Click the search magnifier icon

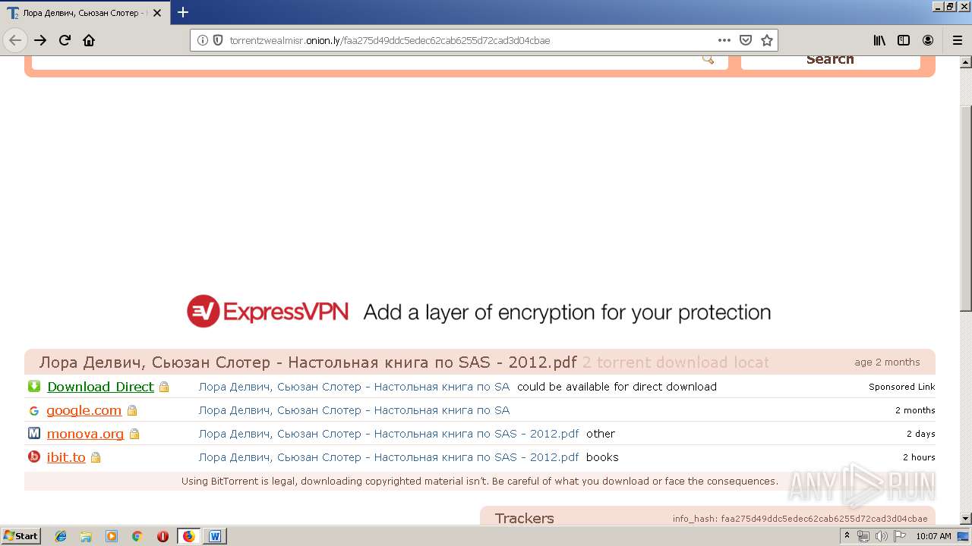coord(708,59)
